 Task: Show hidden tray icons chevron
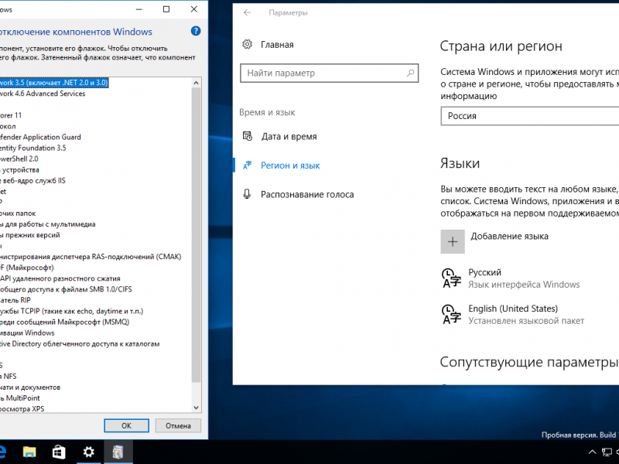pos(592,452)
